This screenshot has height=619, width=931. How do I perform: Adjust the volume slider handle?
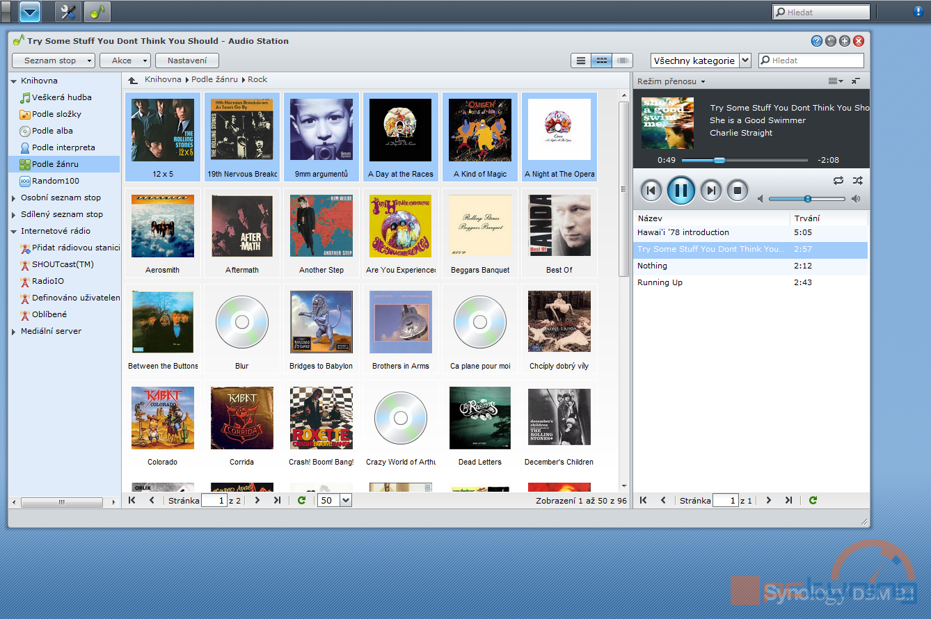tap(808, 199)
